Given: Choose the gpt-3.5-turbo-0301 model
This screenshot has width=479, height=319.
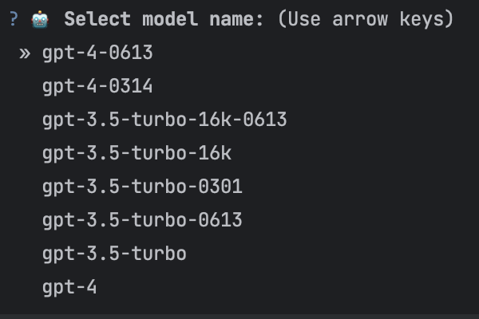Looking at the screenshot, I should coord(142,187).
